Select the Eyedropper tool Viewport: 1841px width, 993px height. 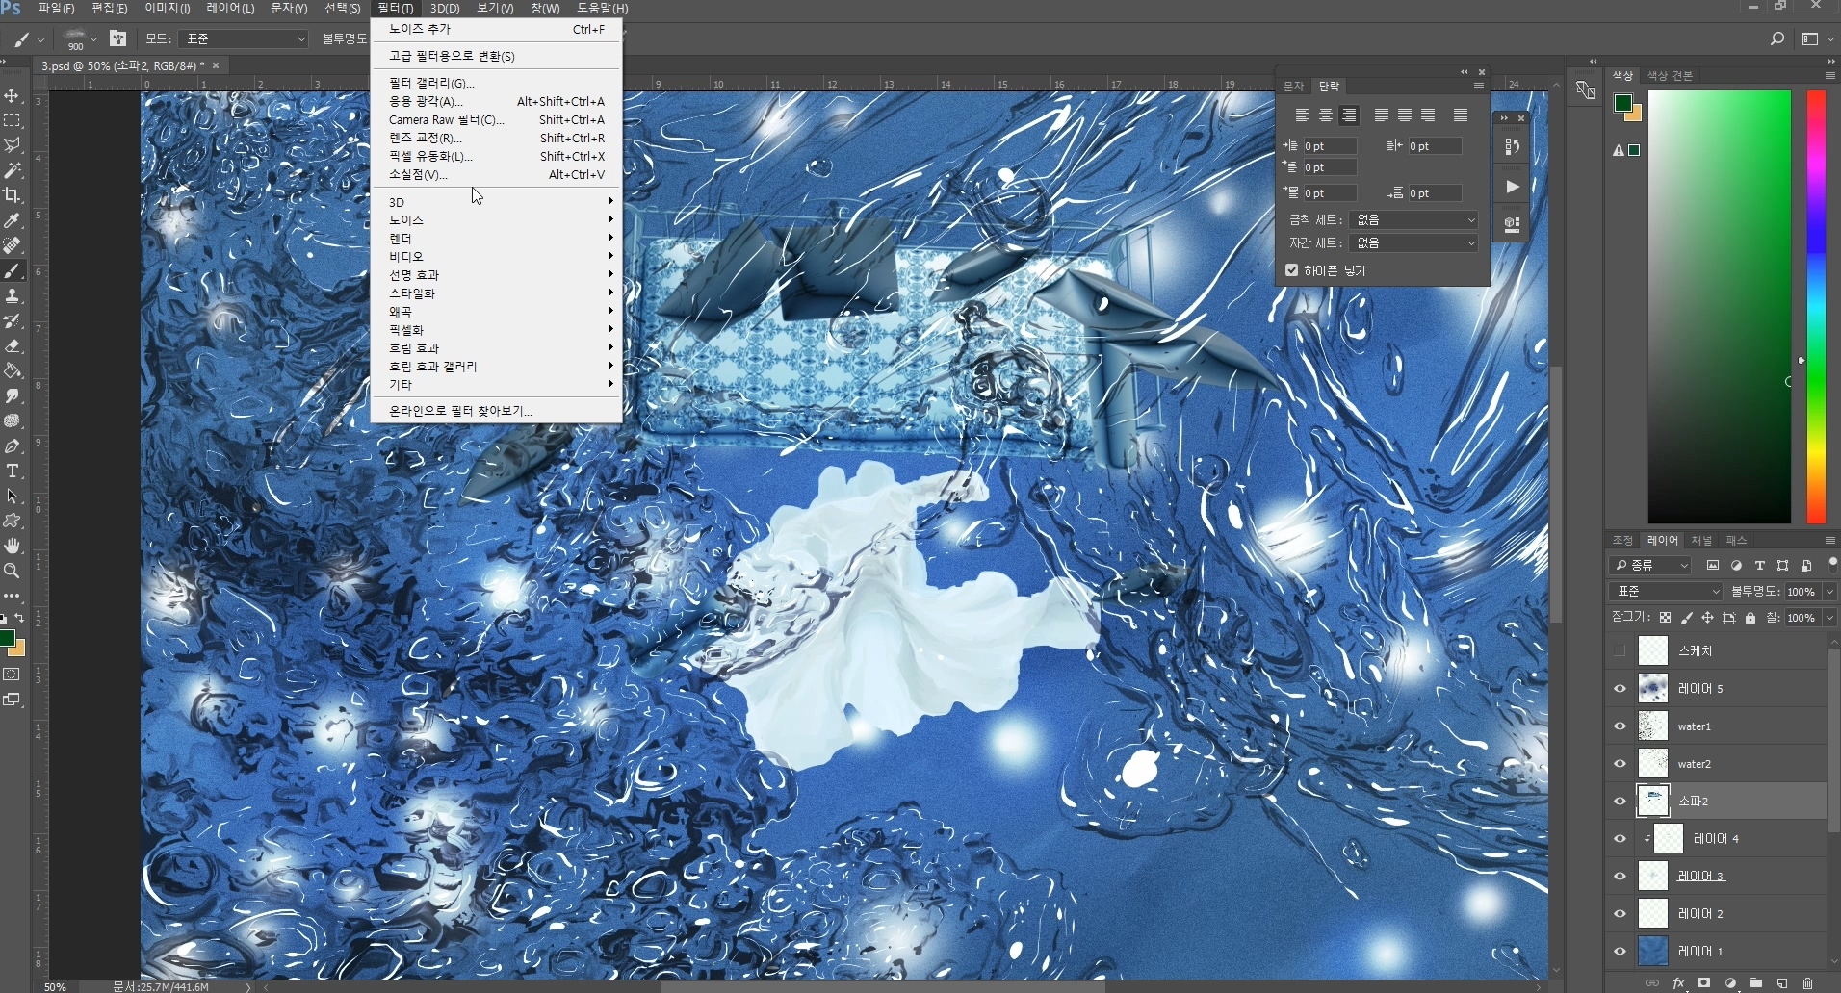pyautogui.click(x=13, y=221)
